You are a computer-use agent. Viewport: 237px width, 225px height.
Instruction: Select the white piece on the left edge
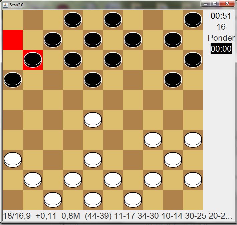click(x=13, y=160)
